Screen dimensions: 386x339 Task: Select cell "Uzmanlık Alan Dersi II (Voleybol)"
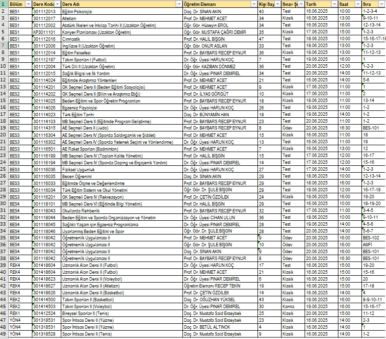[122, 279]
